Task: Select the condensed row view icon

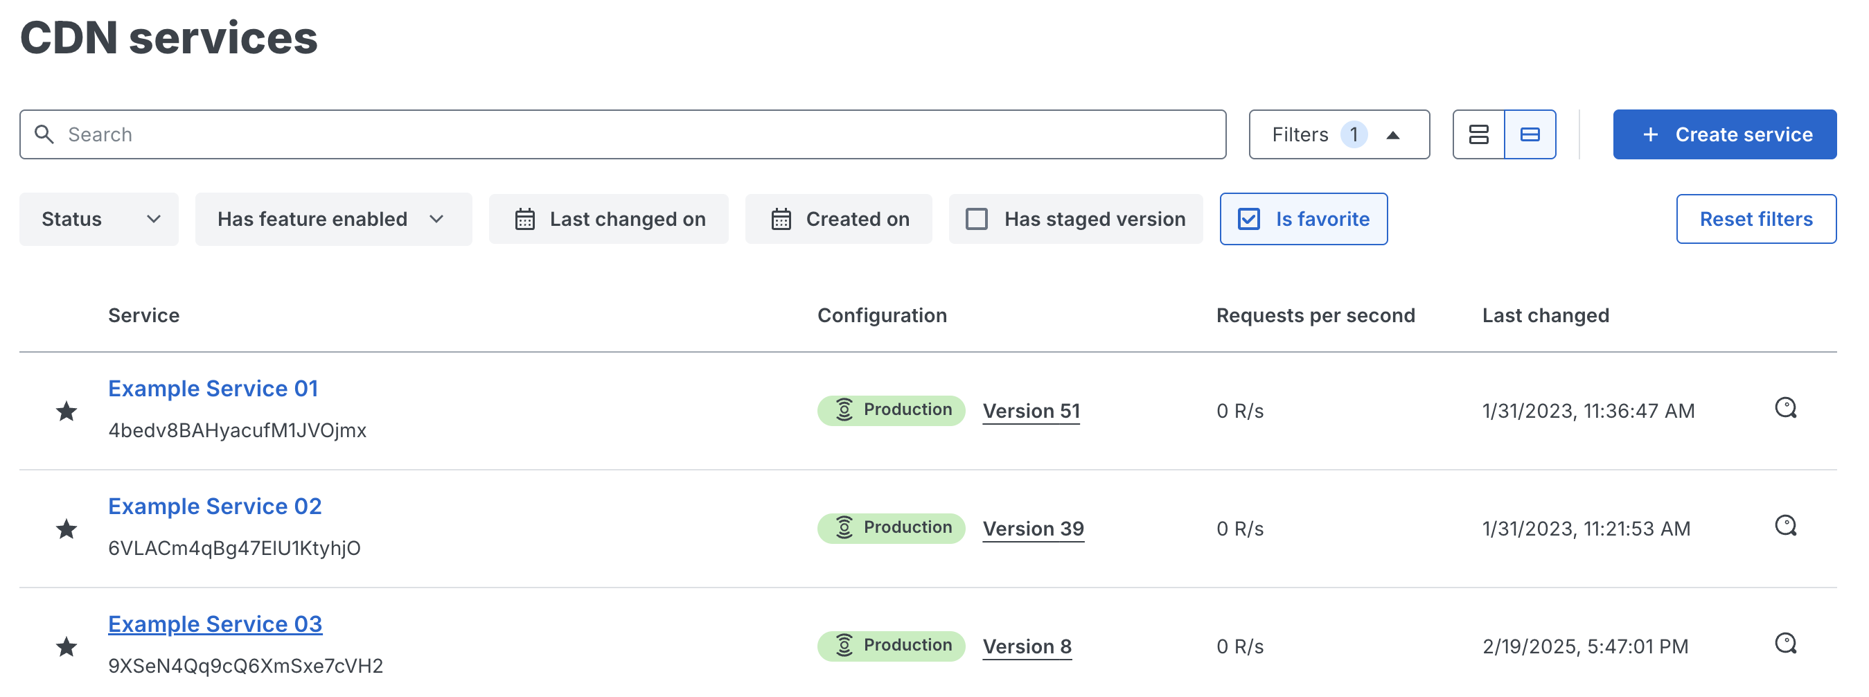Action: coord(1530,134)
